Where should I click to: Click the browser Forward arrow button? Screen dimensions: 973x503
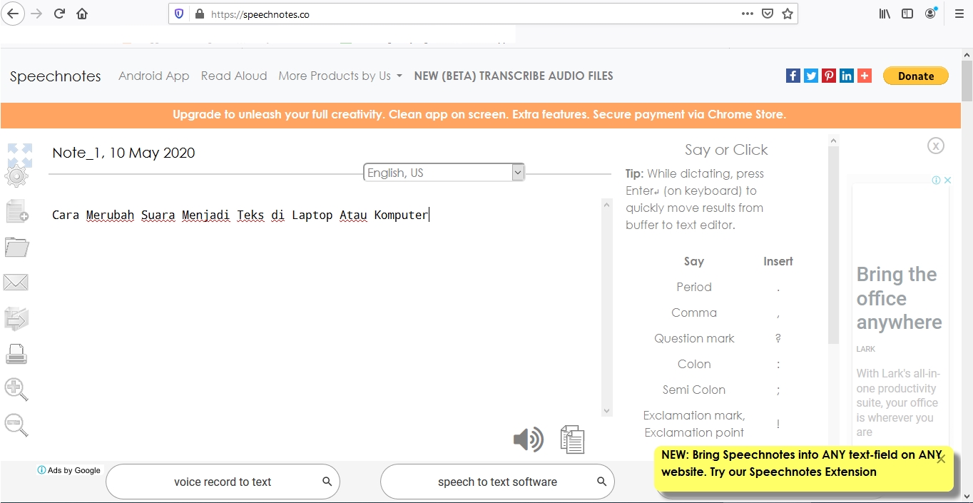tap(36, 14)
